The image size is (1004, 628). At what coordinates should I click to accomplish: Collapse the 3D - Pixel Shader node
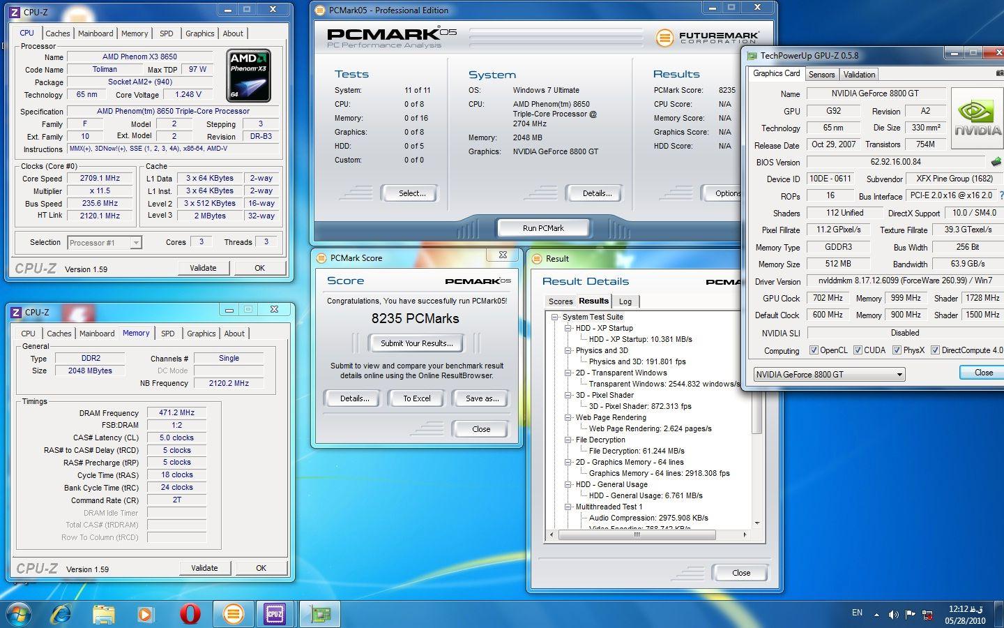[x=568, y=395]
